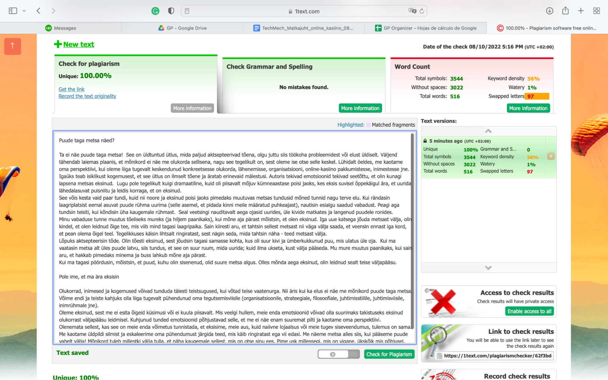This screenshot has height=380, width=608.
Task: Open the Share menu icon
Action: tap(565, 11)
